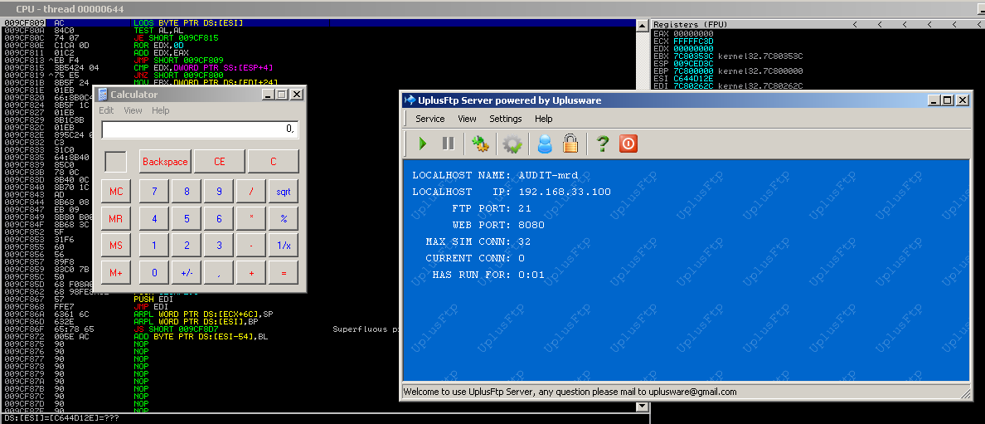Select the ESP register value 009CED3C
The width and height of the screenshot is (985, 424).
click(x=693, y=64)
